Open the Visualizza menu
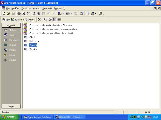This screenshot has height=120, width=161. [x=26, y=8]
